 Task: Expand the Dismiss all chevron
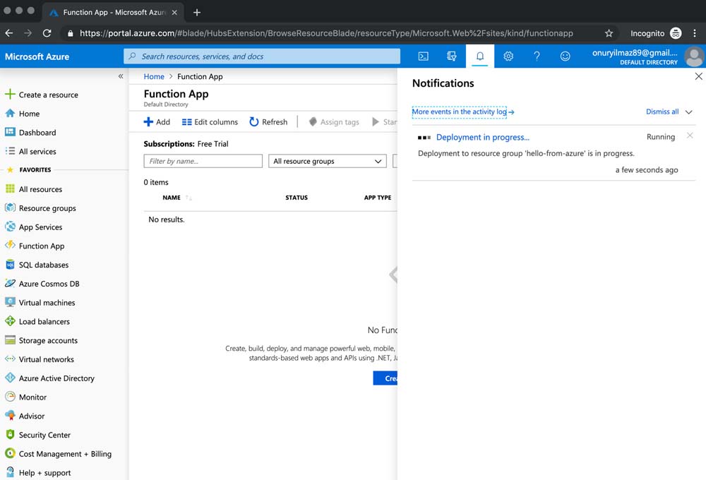(689, 112)
